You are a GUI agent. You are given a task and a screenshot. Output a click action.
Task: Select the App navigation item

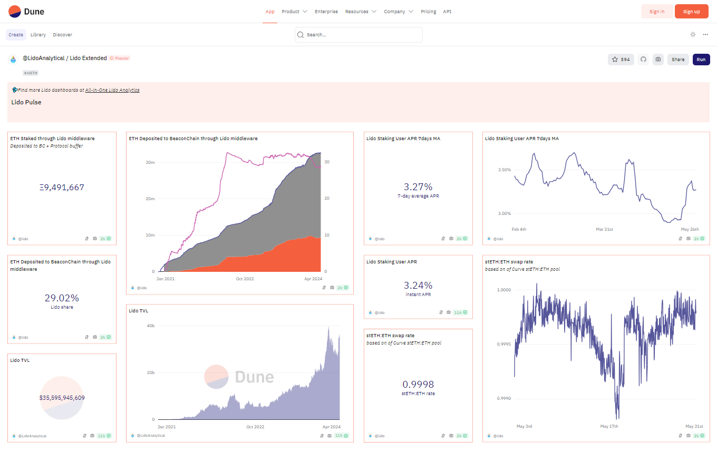[270, 12]
